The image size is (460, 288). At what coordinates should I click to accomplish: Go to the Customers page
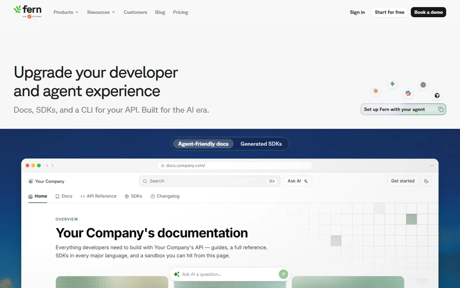click(135, 12)
